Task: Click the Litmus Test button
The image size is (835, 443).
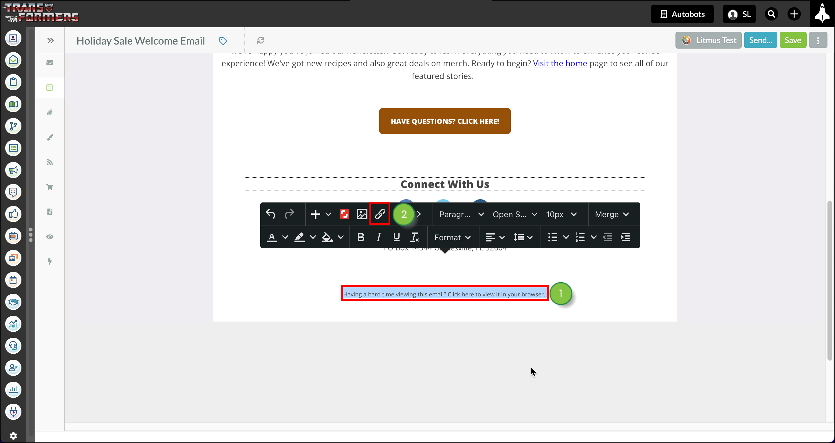Action: click(708, 40)
